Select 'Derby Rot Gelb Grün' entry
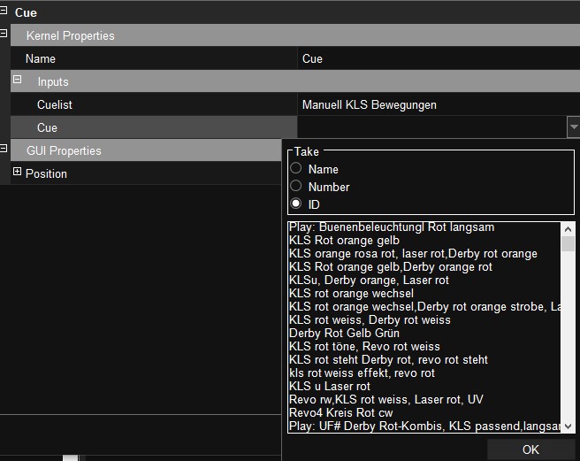The height and width of the screenshot is (461, 580). point(346,334)
